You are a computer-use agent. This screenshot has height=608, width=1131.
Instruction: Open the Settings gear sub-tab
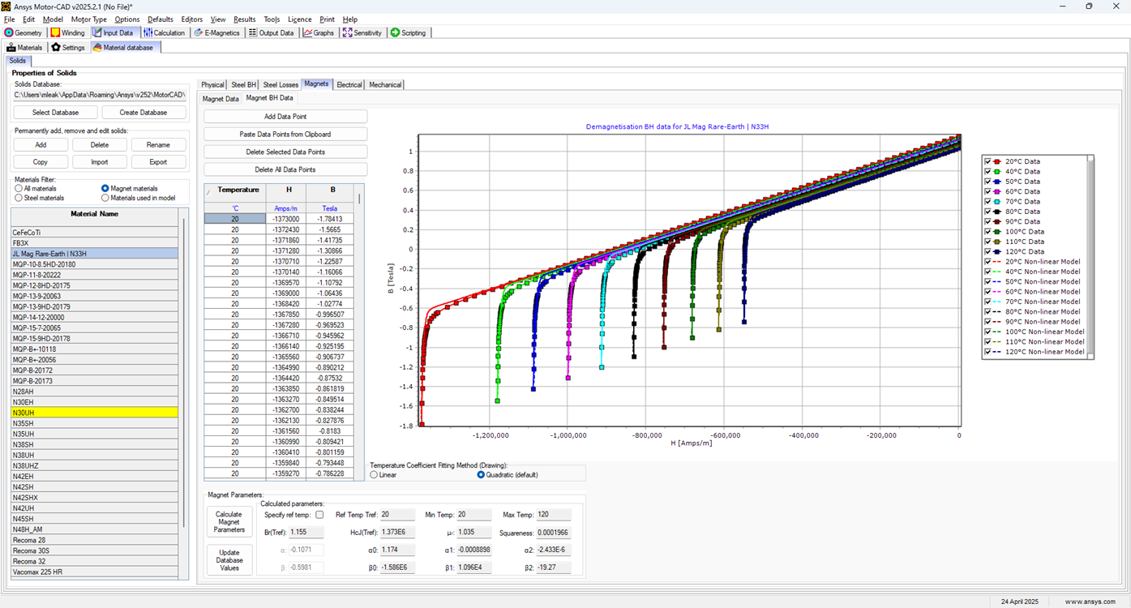[56, 47]
